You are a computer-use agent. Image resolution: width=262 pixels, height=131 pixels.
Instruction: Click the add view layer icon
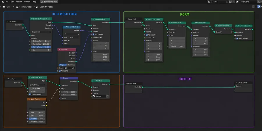[259, 2]
